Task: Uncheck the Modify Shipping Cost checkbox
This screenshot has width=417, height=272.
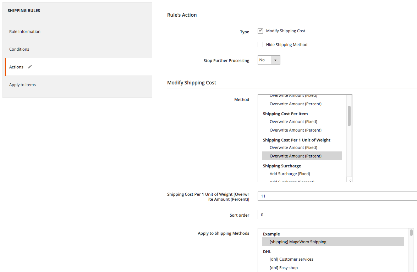Action: tap(260, 31)
